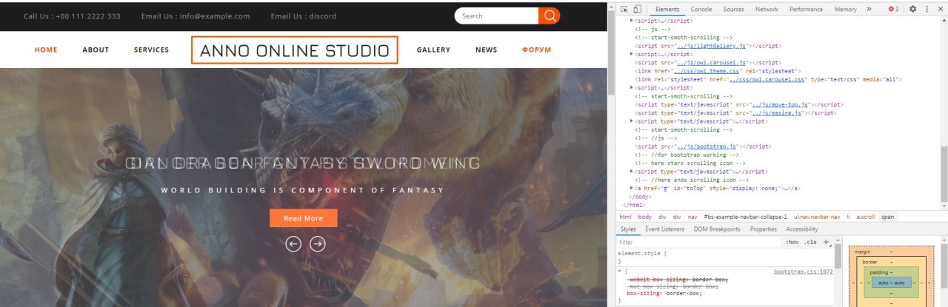The image size is (948, 307).
Task: Open the ../js/easing.js source link
Action: tap(778, 112)
